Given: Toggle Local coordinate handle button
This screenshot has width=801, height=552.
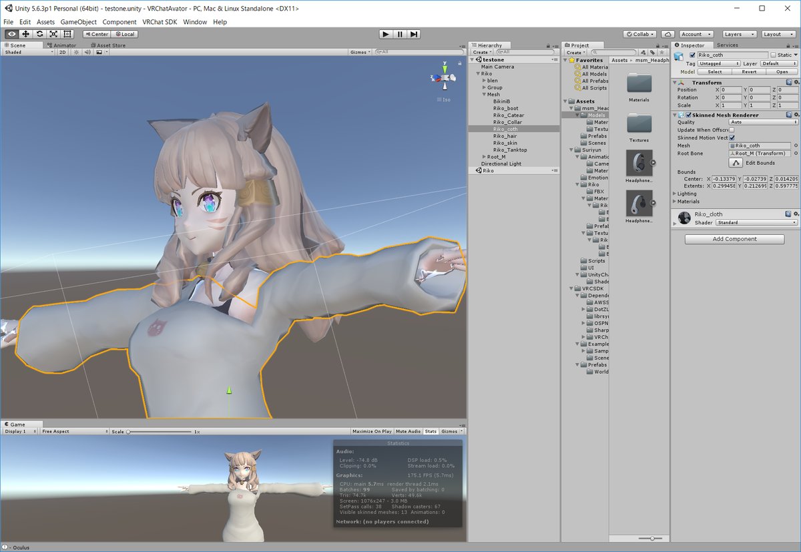Looking at the screenshot, I should 124,34.
